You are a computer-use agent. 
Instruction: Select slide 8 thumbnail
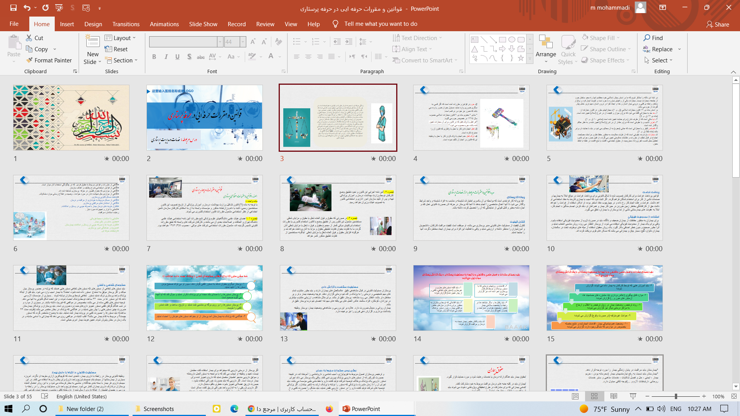pyautogui.click(x=338, y=208)
